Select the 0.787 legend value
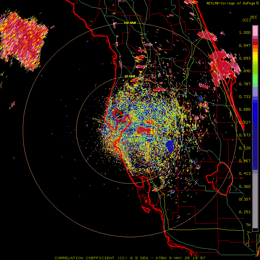 245,84
